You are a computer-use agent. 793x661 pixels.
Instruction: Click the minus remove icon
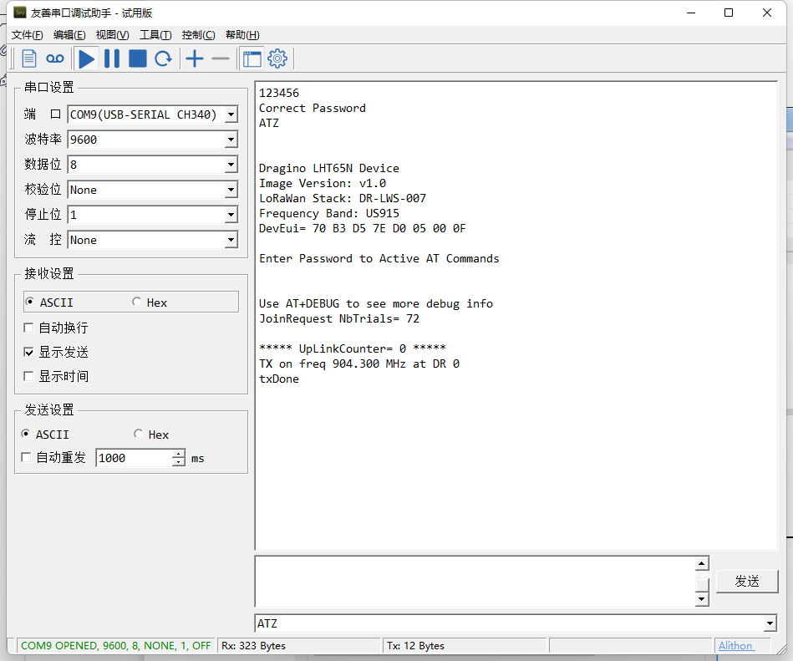[x=221, y=58]
